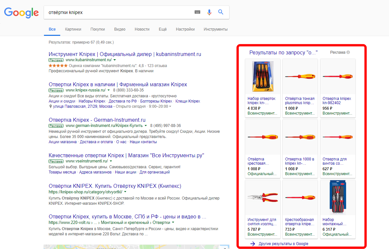389x249 pixels.
Task: Open Инструменты search tools
Action: coord(215,29)
